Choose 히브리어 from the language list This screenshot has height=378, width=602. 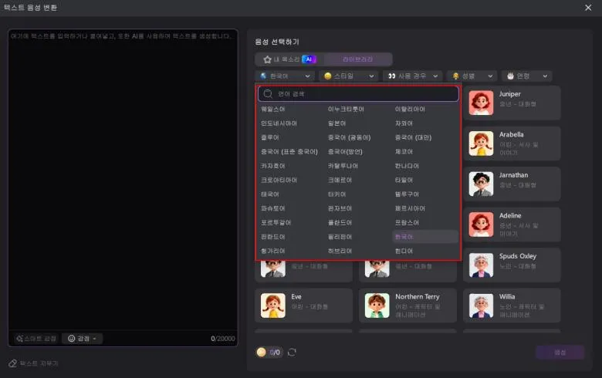(x=340, y=251)
